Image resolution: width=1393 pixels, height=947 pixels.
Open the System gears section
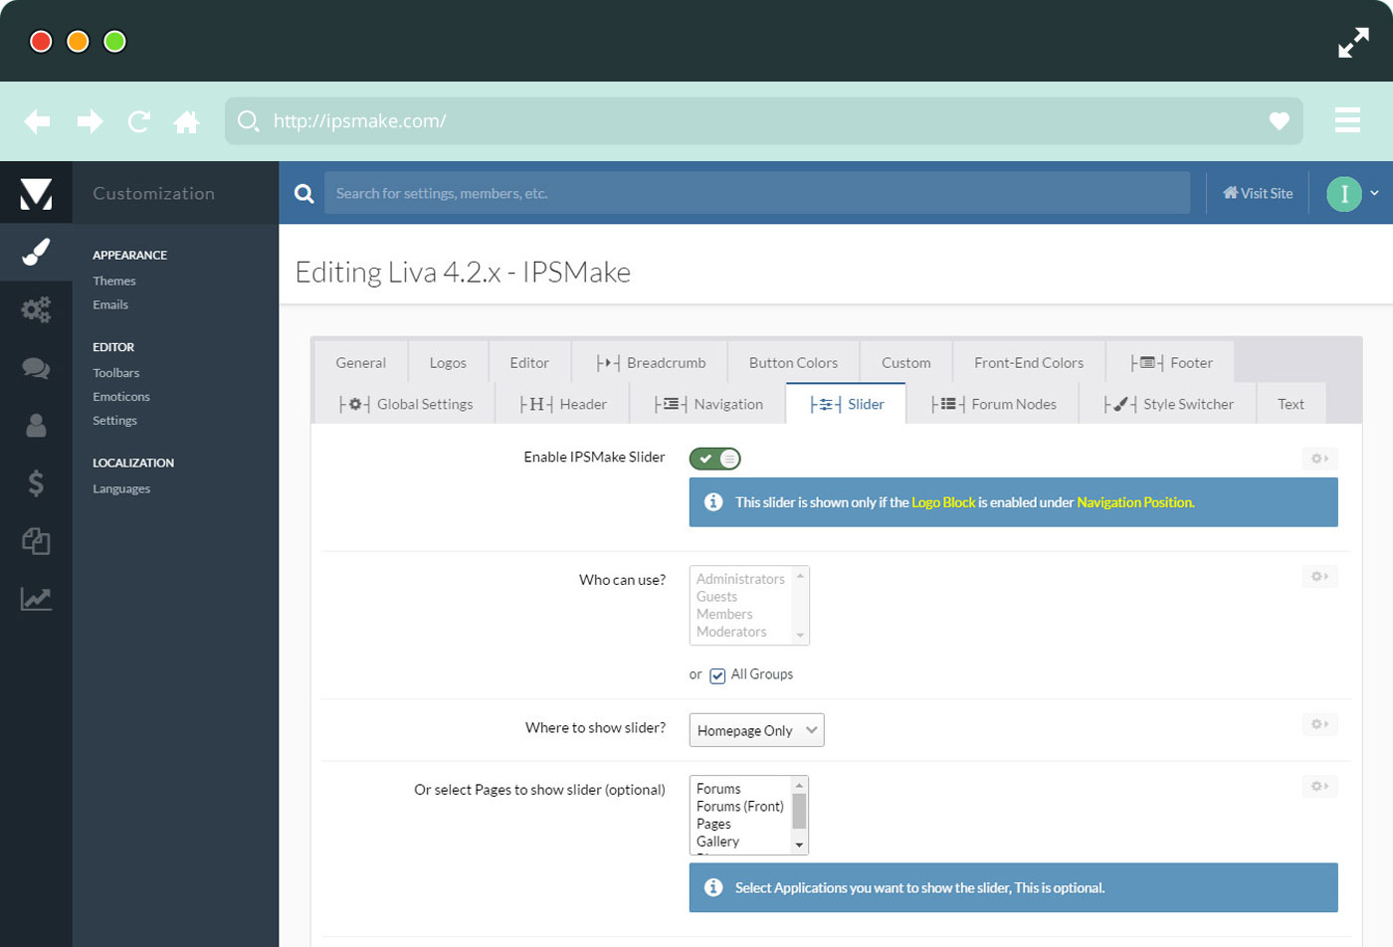[36, 309]
